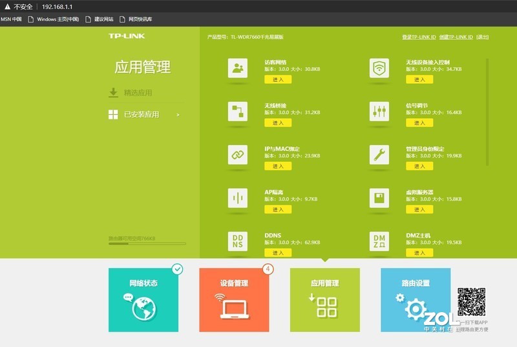Click the QR code for app download
517x347 pixels.
coord(471,302)
